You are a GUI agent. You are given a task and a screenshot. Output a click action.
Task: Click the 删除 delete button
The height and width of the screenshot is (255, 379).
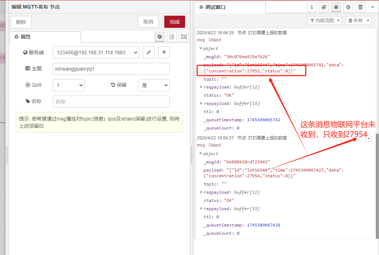tap(21, 22)
